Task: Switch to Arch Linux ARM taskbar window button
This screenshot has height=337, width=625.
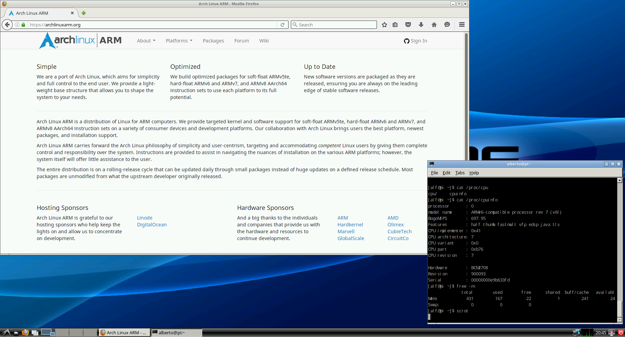Action: (x=125, y=333)
